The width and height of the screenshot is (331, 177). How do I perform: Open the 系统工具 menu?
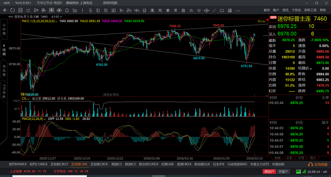310,10
